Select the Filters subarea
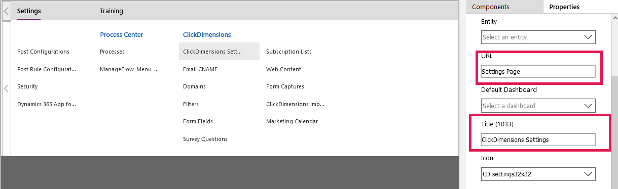618x189 pixels. 191,104
